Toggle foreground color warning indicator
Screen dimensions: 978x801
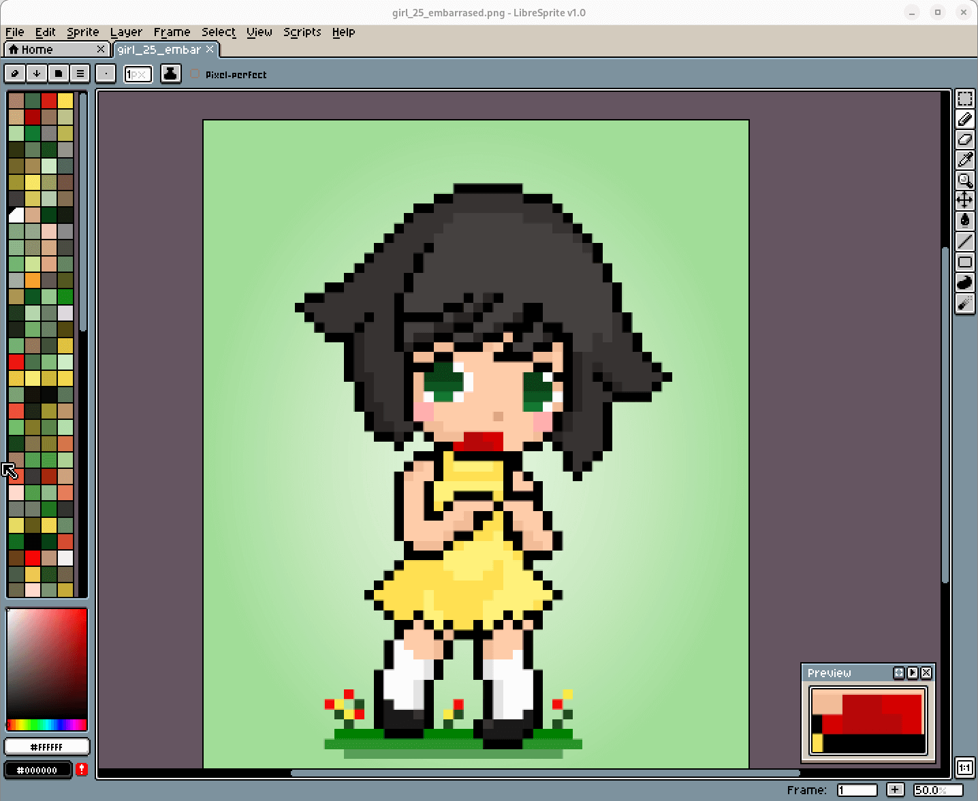pyautogui.click(x=82, y=770)
